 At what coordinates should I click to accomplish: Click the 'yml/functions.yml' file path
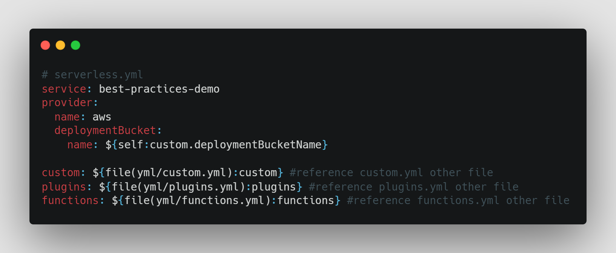pyautogui.click(x=210, y=200)
